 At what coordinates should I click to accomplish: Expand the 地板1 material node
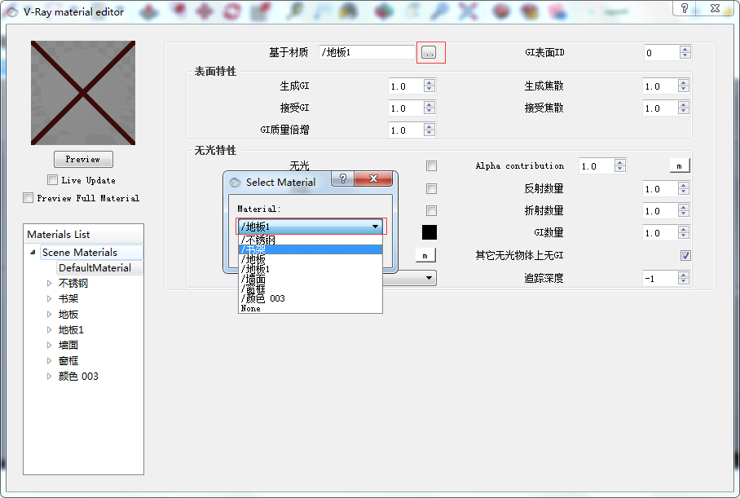49,329
